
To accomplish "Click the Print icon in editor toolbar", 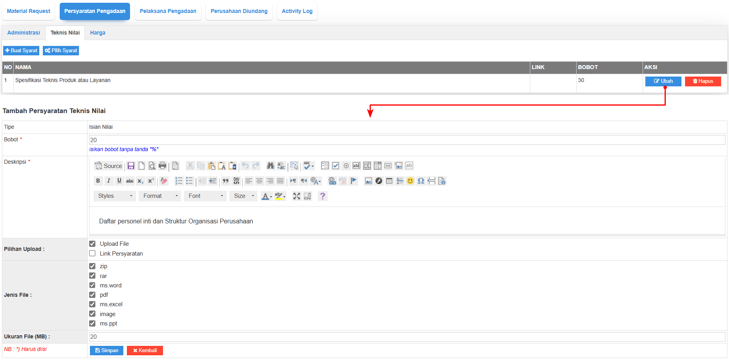I will (162, 166).
